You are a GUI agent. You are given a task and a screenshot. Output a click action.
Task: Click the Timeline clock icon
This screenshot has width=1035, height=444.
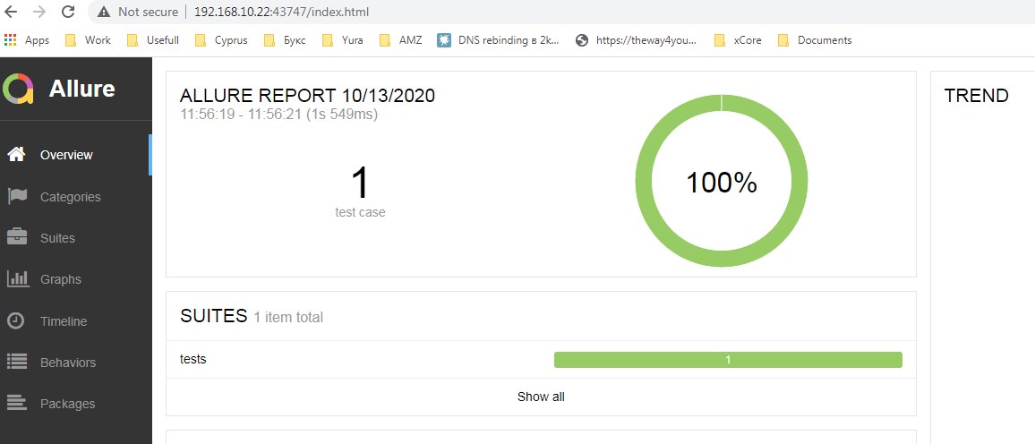(15, 320)
